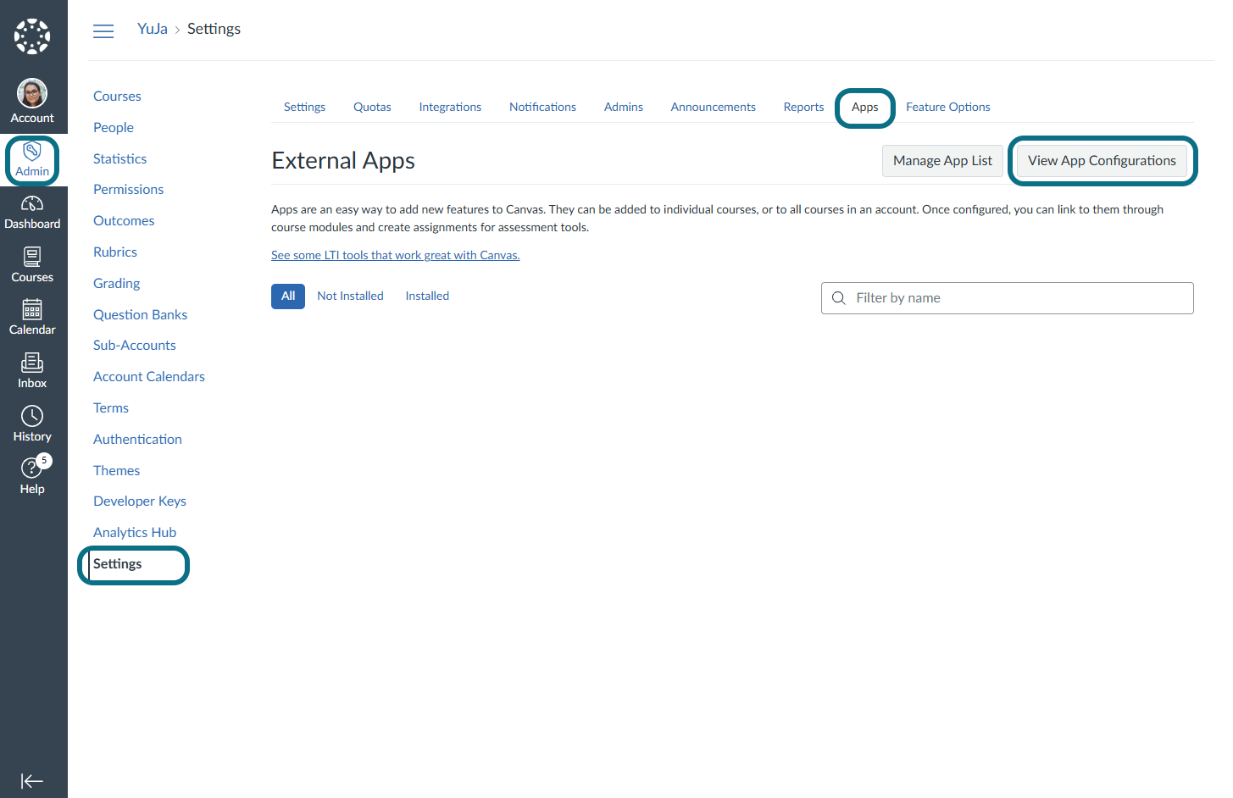Screen dimensions: 1233x798
Task: Click the YuJa breadcrumb link
Action: click(x=153, y=29)
